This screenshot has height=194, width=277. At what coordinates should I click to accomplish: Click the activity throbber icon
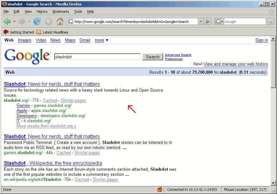[271, 11]
